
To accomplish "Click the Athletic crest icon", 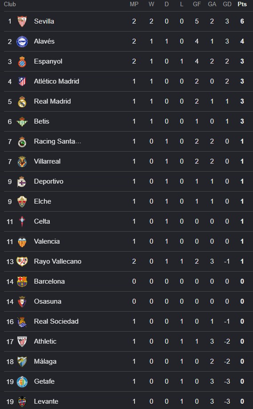I will click(x=22, y=341).
